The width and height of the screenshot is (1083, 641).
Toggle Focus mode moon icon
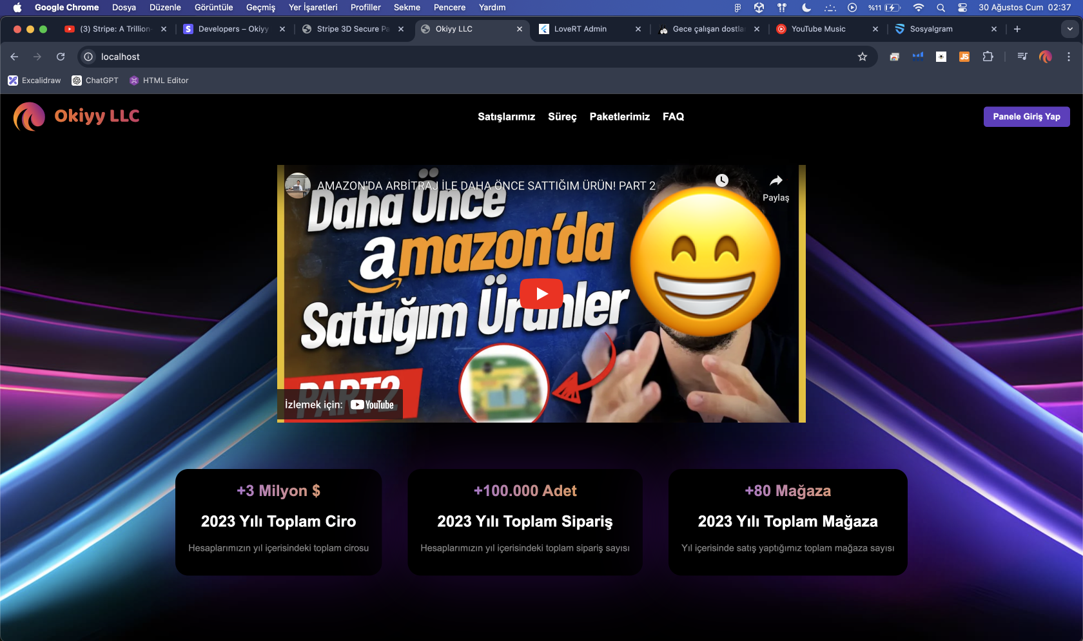pyautogui.click(x=806, y=8)
